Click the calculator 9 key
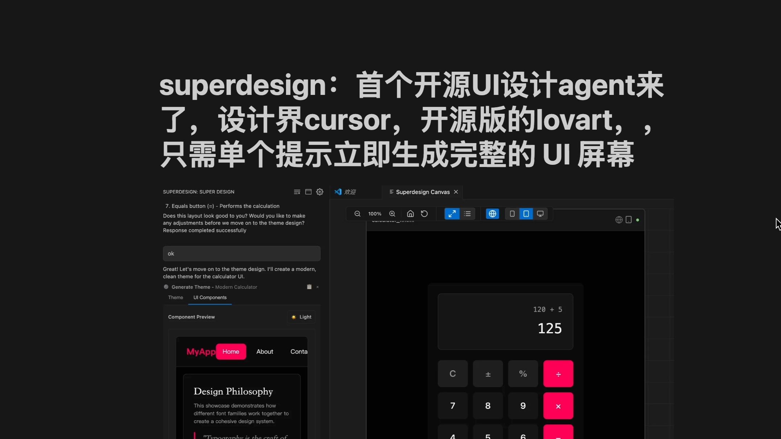This screenshot has height=439, width=781. [523, 406]
